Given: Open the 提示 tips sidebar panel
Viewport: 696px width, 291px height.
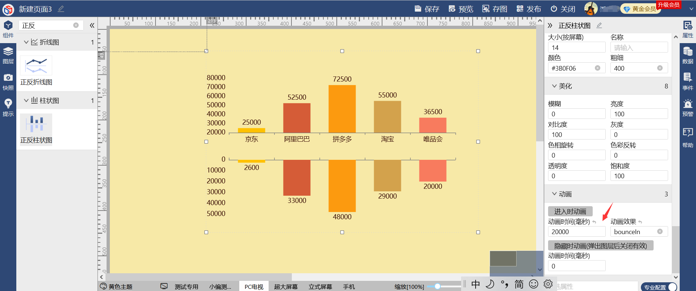Looking at the screenshot, I should click(x=8, y=108).
